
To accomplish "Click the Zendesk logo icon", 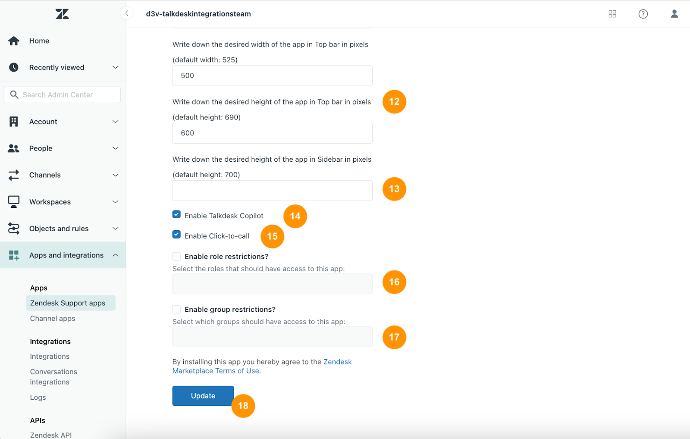I will coord(62,14).
